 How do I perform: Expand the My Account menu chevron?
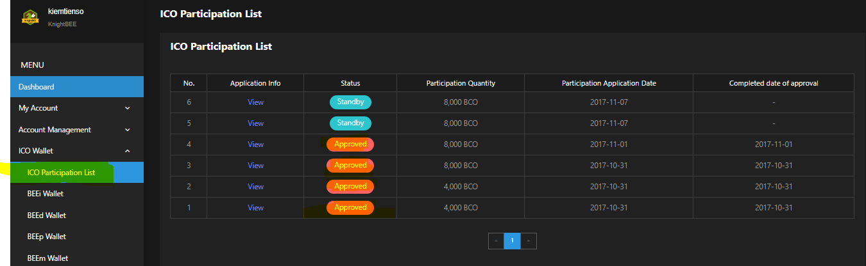click(127, 108)
